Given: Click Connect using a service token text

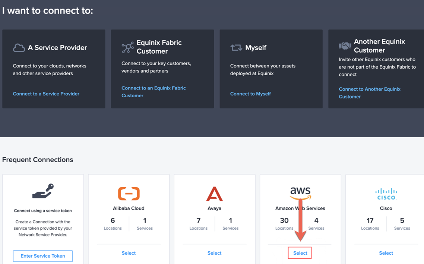Looking at the screenshot, I should (43, 211).
